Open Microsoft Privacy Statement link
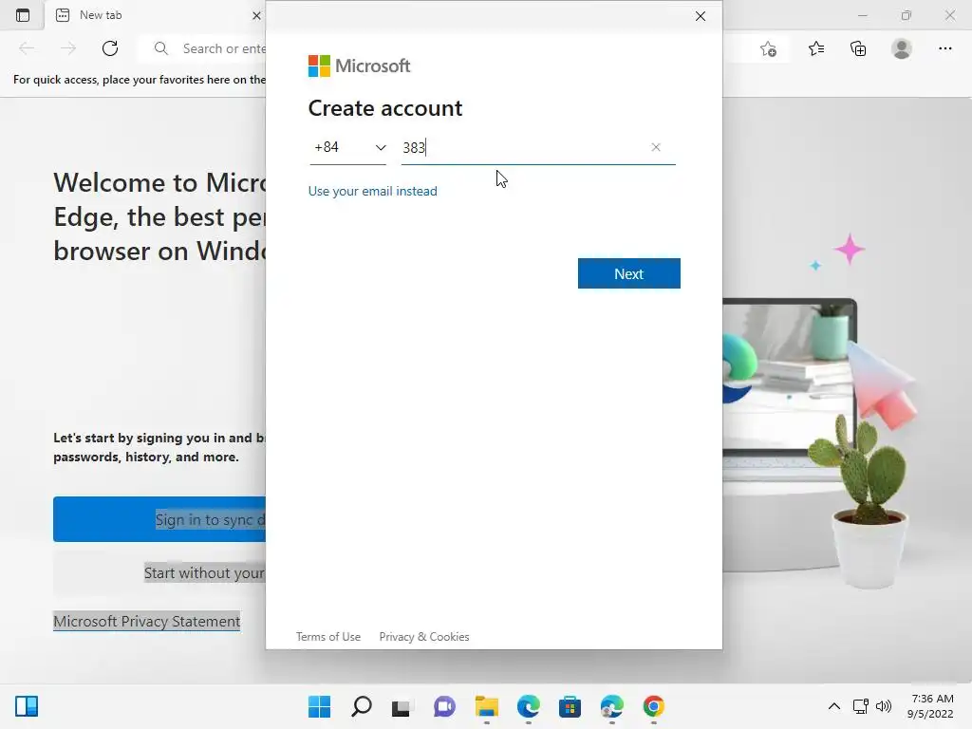Image resolution: width=972 pixels, height=729 pixels. pos(147,621)
